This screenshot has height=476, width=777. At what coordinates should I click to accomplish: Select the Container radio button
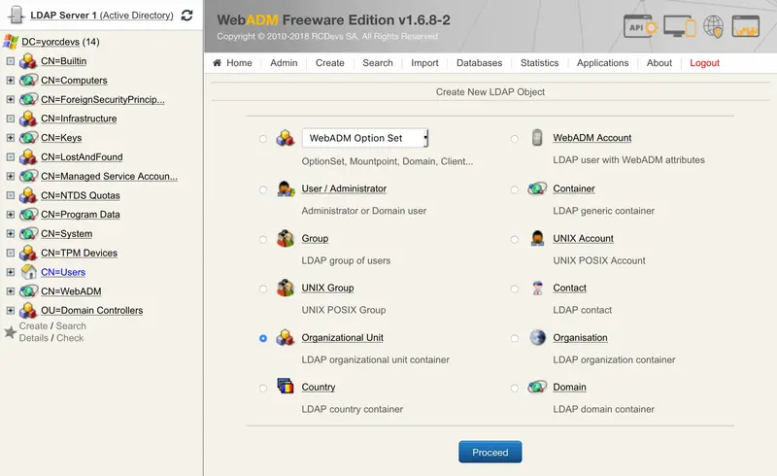pyautogui.click(x=515, y=189)
